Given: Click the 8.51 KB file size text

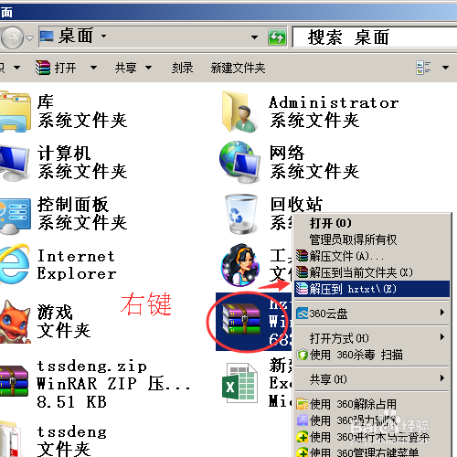Looking at the screenshot, I should [x=71, y=401].
